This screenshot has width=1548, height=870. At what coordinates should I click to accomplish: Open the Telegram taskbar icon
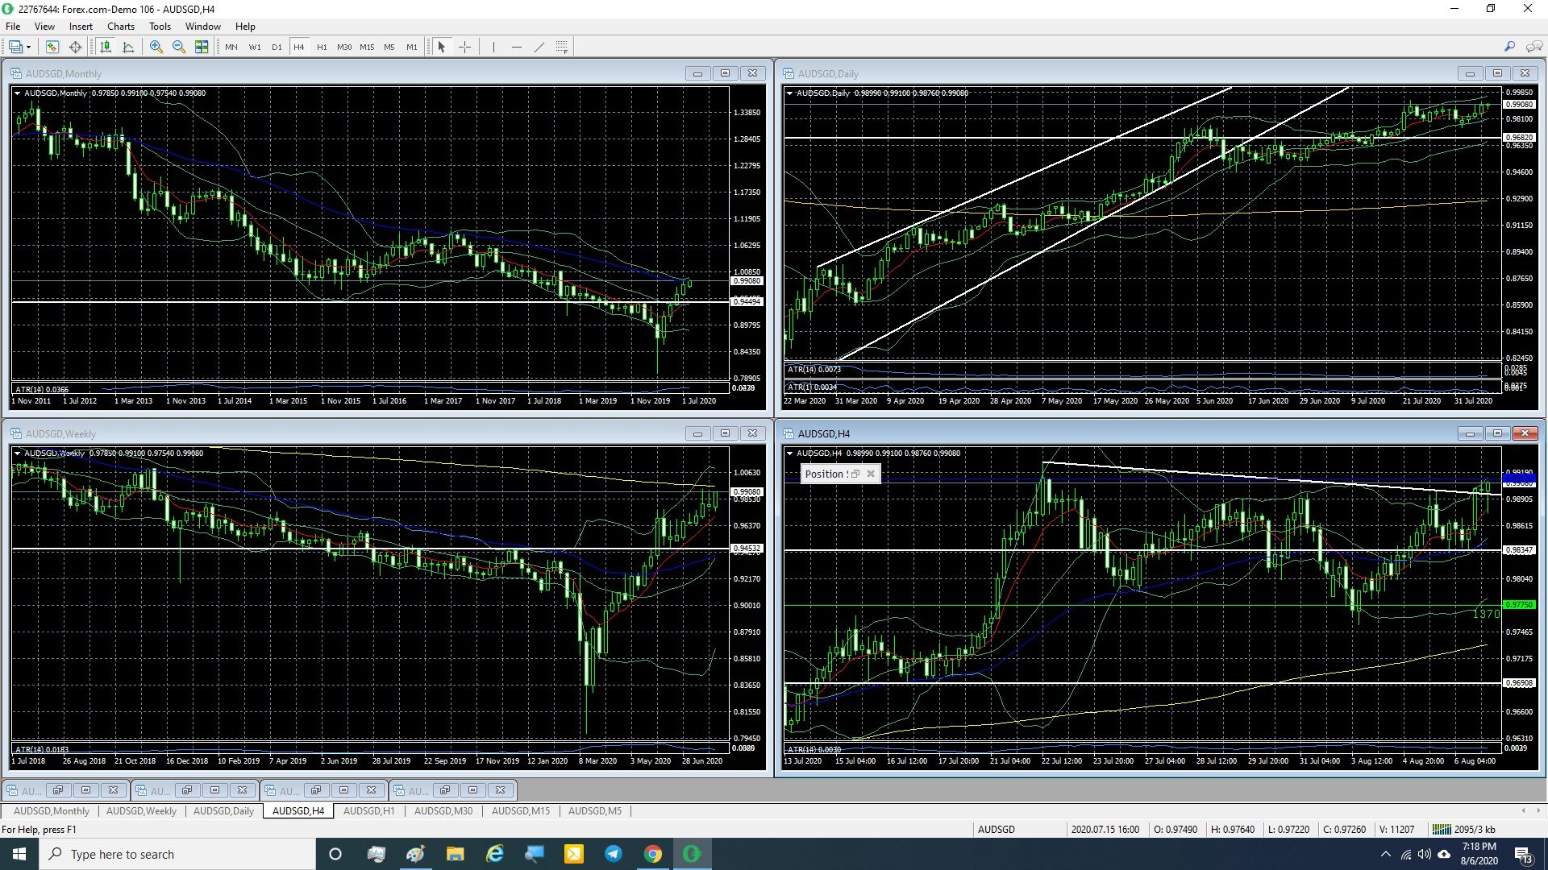pyautogui.click(x=613, y=854)
